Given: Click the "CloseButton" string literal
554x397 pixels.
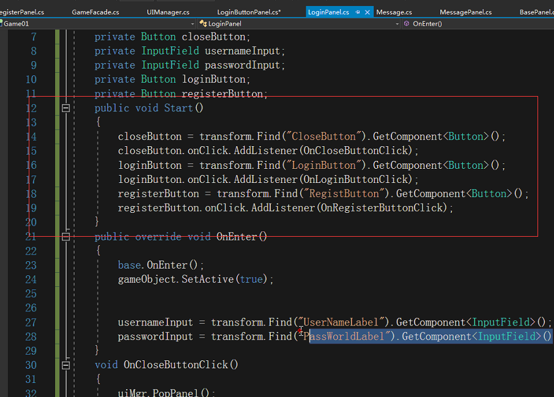Looking at the screenshot, I should (323, 136).
